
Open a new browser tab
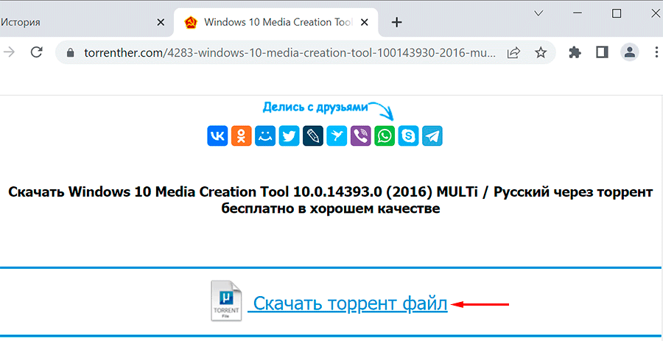[x=396, y=22]
